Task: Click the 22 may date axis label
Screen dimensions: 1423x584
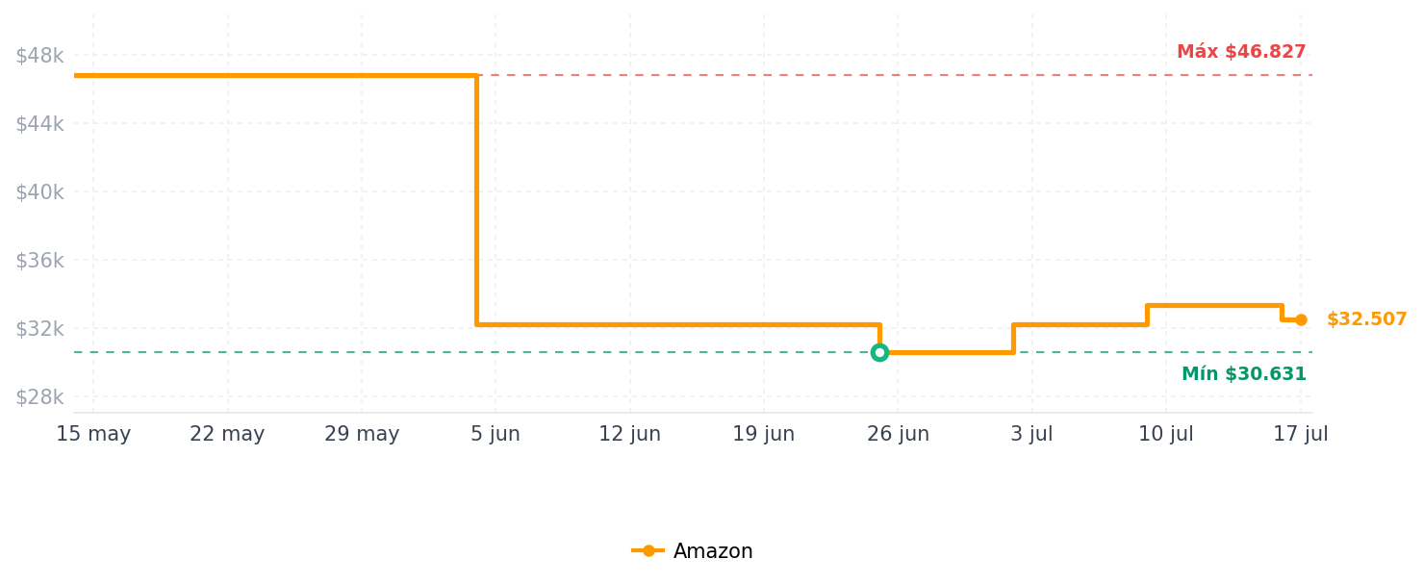Action: click(227, 434)
